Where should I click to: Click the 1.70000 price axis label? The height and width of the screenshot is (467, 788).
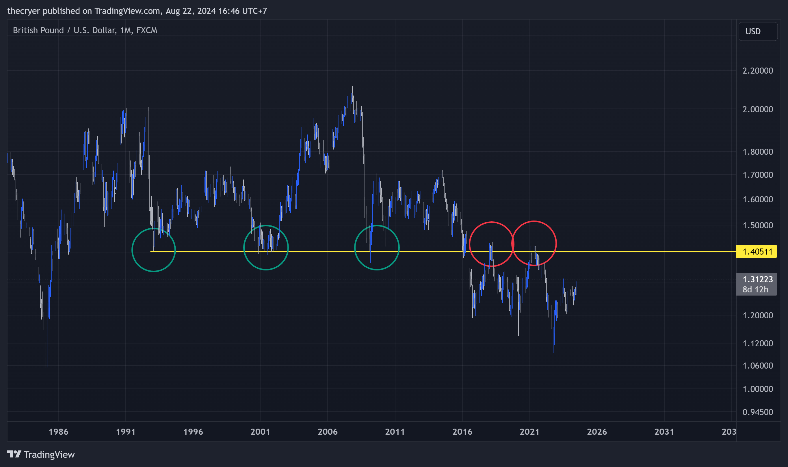click(x=757, y=175)
